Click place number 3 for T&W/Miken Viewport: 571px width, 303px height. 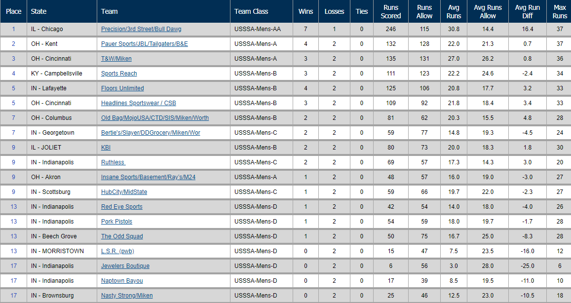13,59
